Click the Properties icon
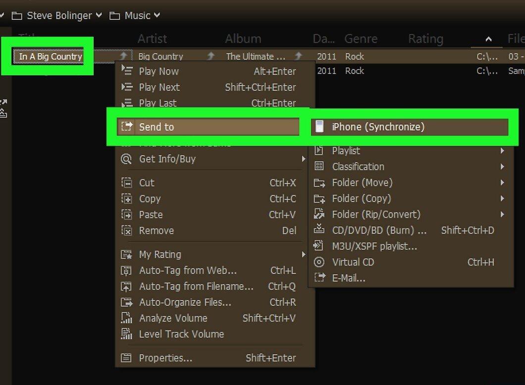This screenshot has height=385, width=525. [x=126, y=358]
